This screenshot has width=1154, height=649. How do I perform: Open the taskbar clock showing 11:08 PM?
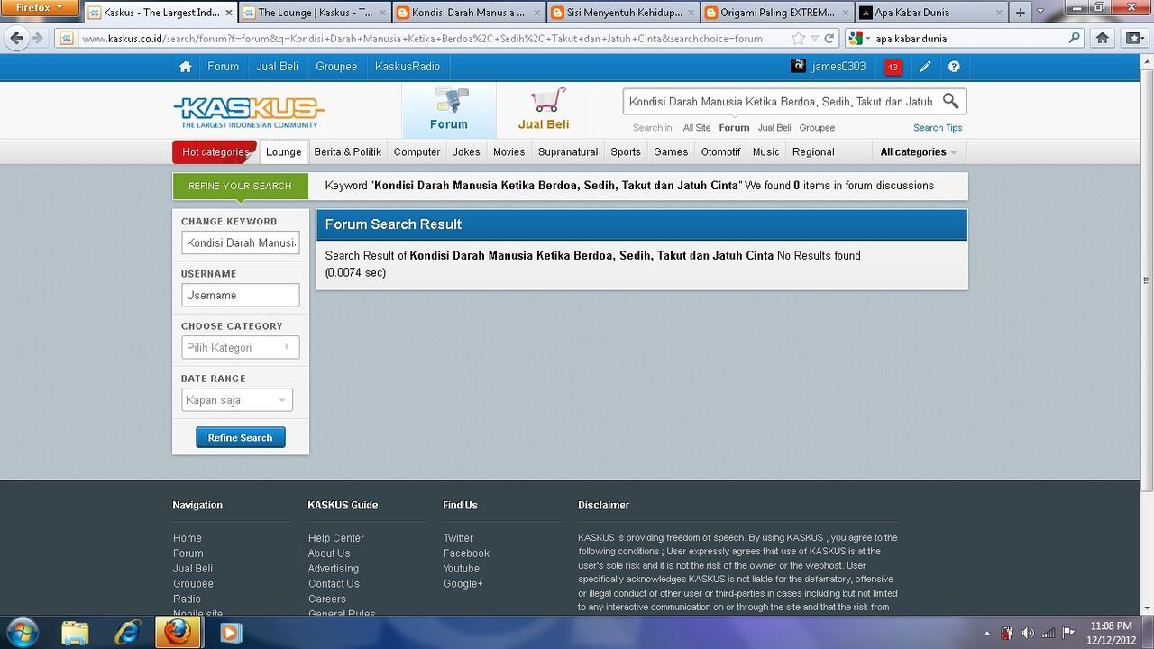click(x=1111, y=633)
